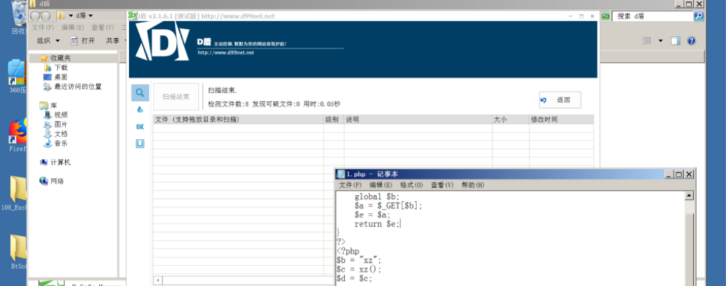Open Notepad 编辑(E) menu
726x286 pixels.
coord(381,185)
